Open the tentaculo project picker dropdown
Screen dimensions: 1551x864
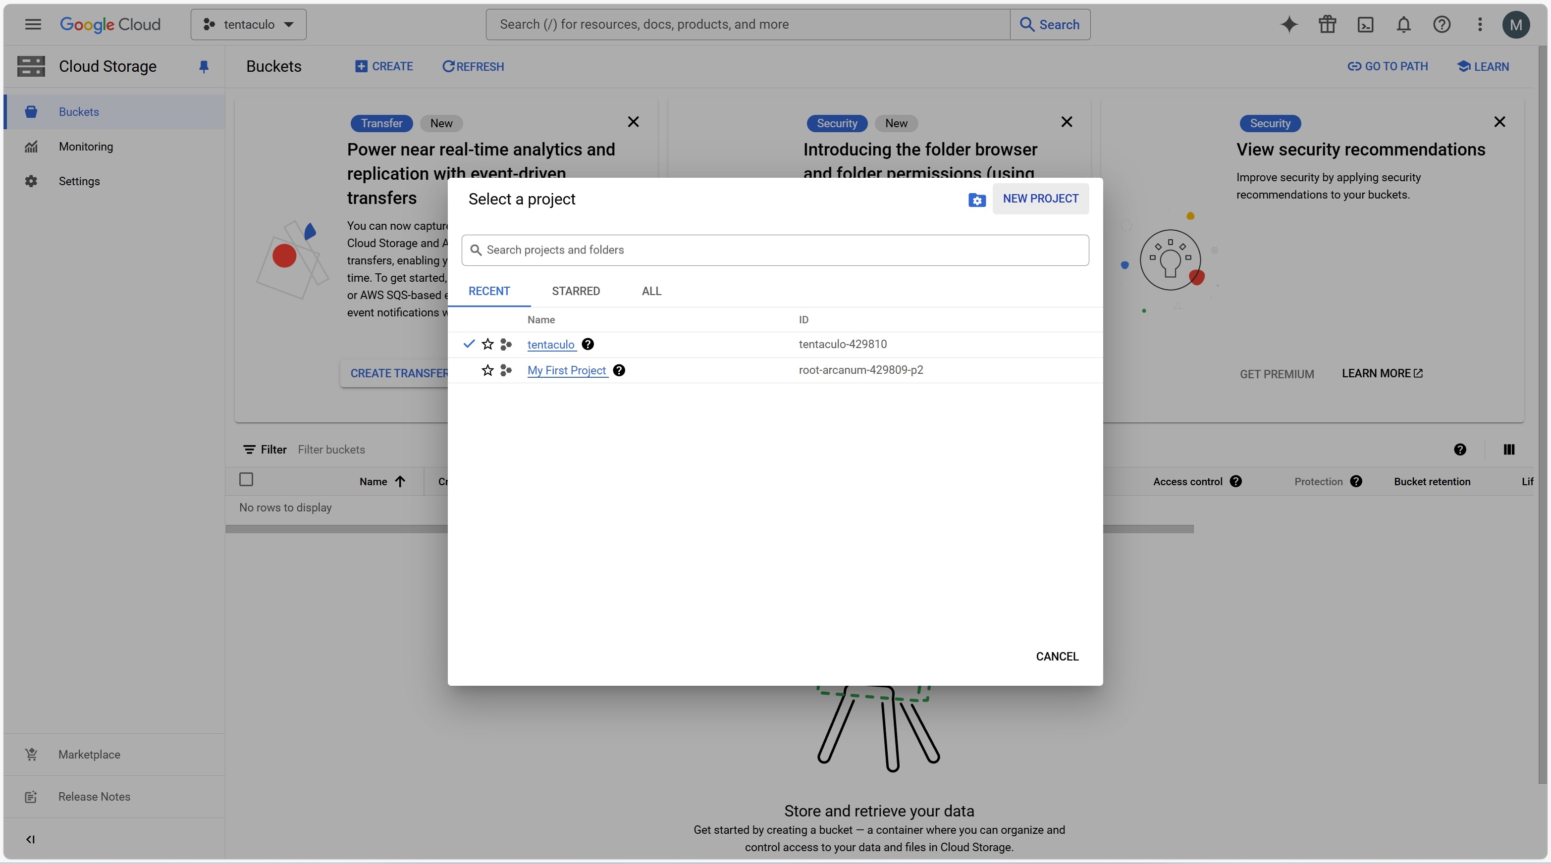[x=249, y=25]
